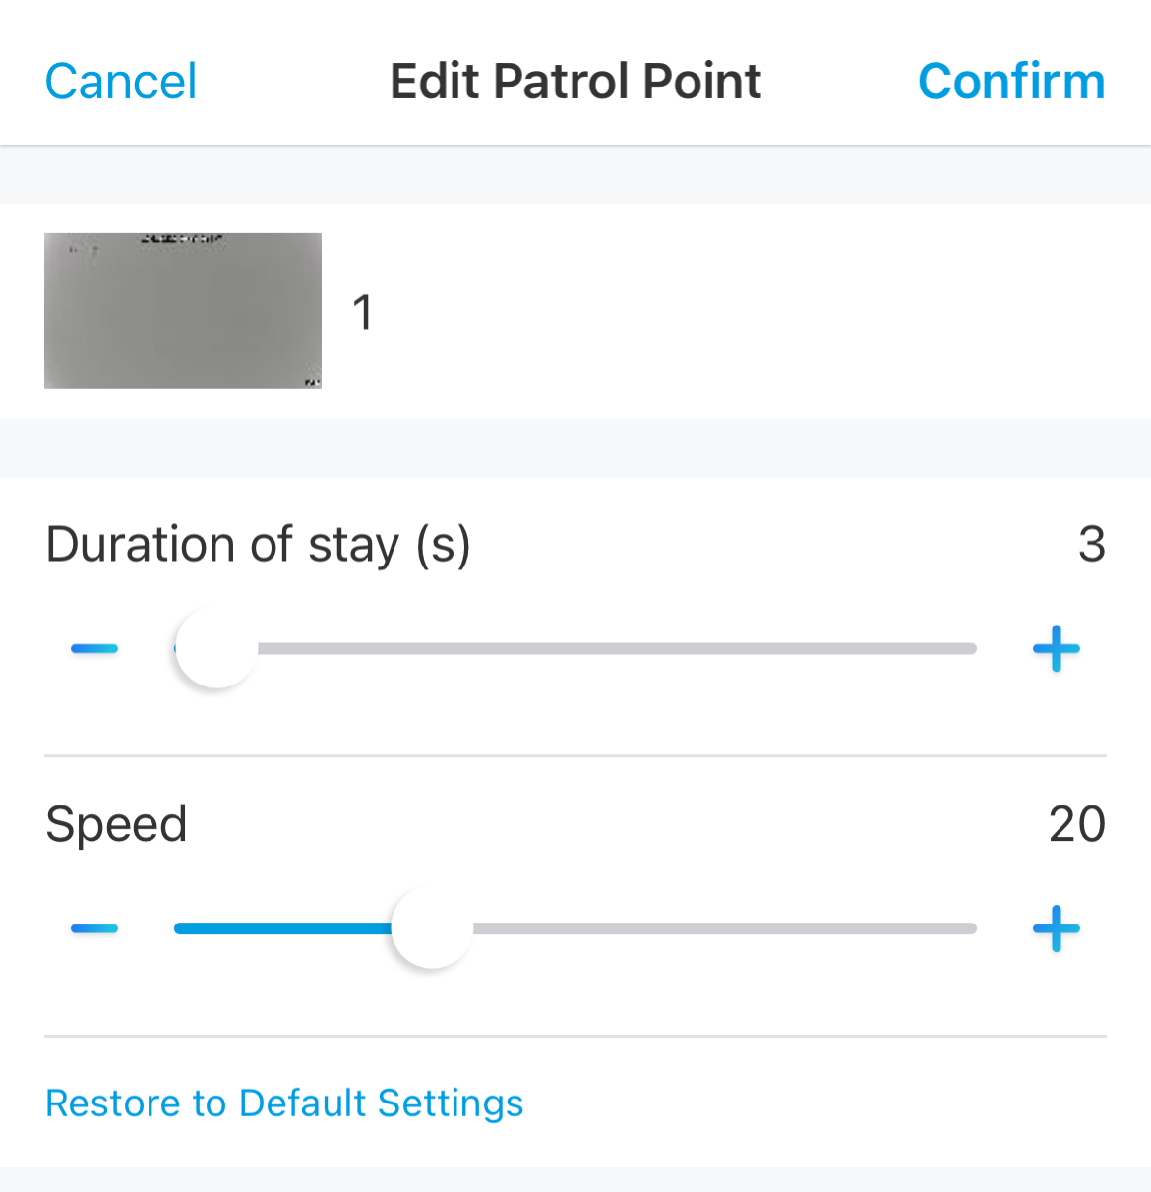
Task: Tap the duration value 3
Action: tap(1092, 544)
